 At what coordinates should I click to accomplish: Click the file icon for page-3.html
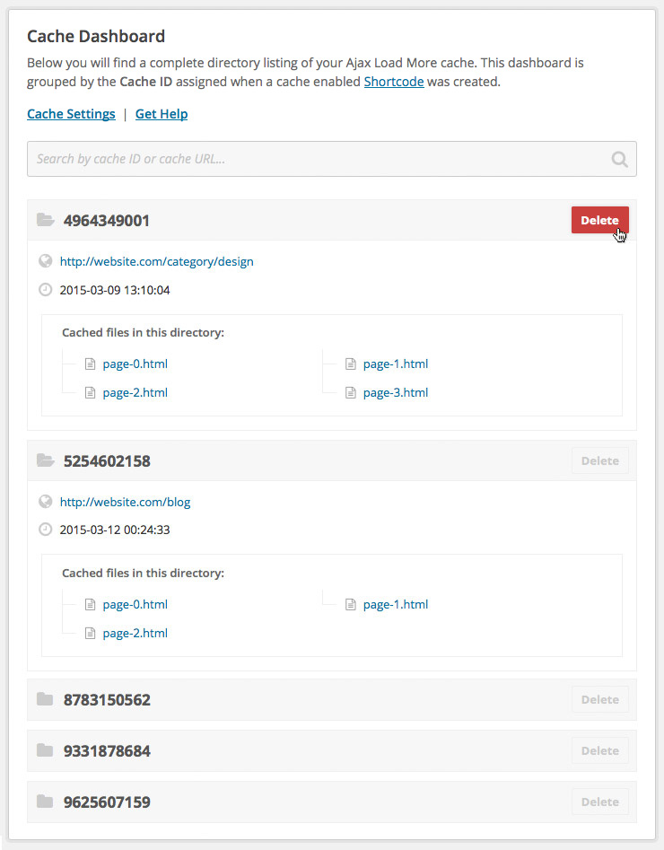[351, 392]
